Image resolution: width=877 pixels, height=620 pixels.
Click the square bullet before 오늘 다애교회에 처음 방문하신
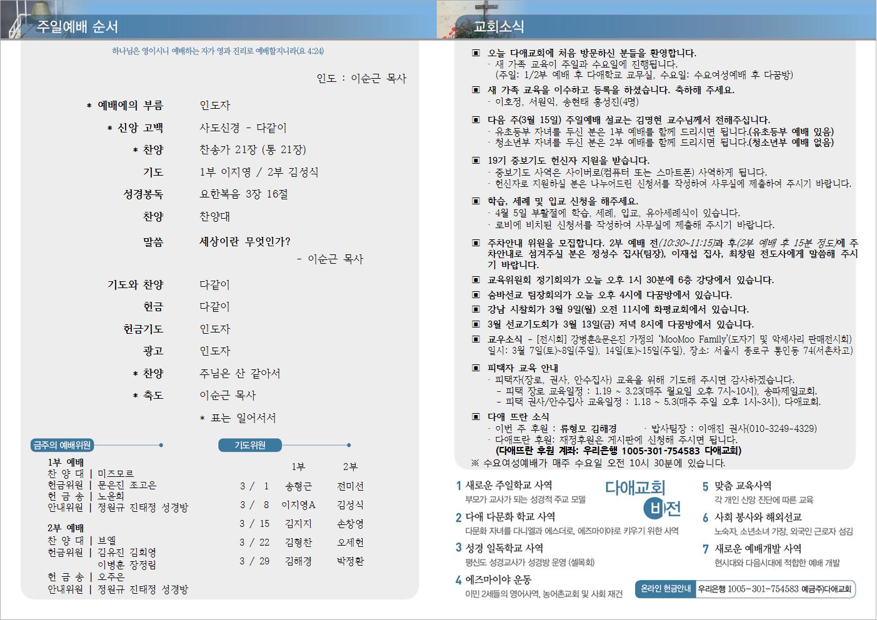pyautogui.click(x=476, y=53)
